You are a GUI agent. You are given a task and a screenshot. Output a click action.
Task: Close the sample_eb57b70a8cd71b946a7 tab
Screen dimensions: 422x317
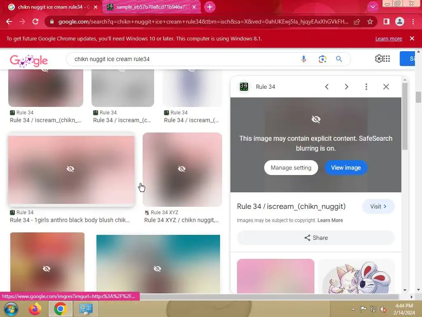click(194, 7)
